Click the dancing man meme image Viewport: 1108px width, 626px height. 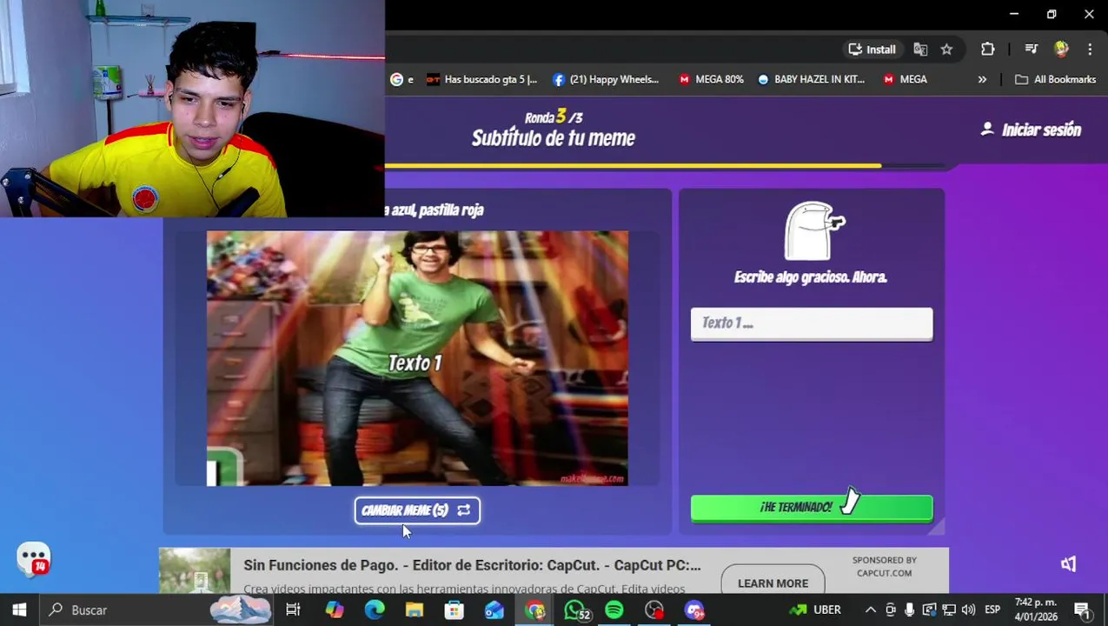[417, 358]
